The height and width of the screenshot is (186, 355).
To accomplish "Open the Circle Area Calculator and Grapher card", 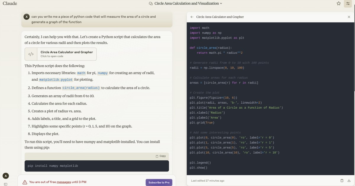I will pos(67,54).
